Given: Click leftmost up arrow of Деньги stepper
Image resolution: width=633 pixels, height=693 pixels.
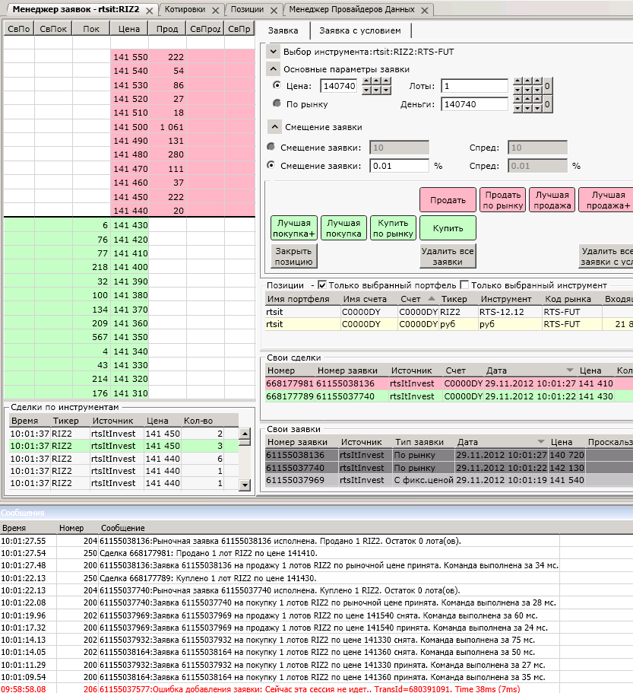Looking at the screenshot, I should pos(517,100).
